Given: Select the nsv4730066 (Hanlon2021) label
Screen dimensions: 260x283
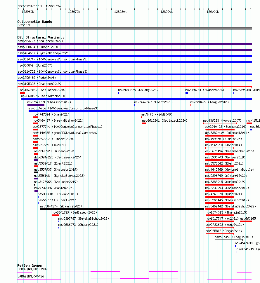Looking at the screenshot, I should pyautogui.click(x=54, y=188).
